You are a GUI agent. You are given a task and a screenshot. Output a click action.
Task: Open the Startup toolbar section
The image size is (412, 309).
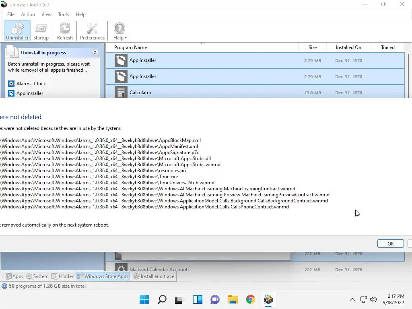(x=41, y=31)
